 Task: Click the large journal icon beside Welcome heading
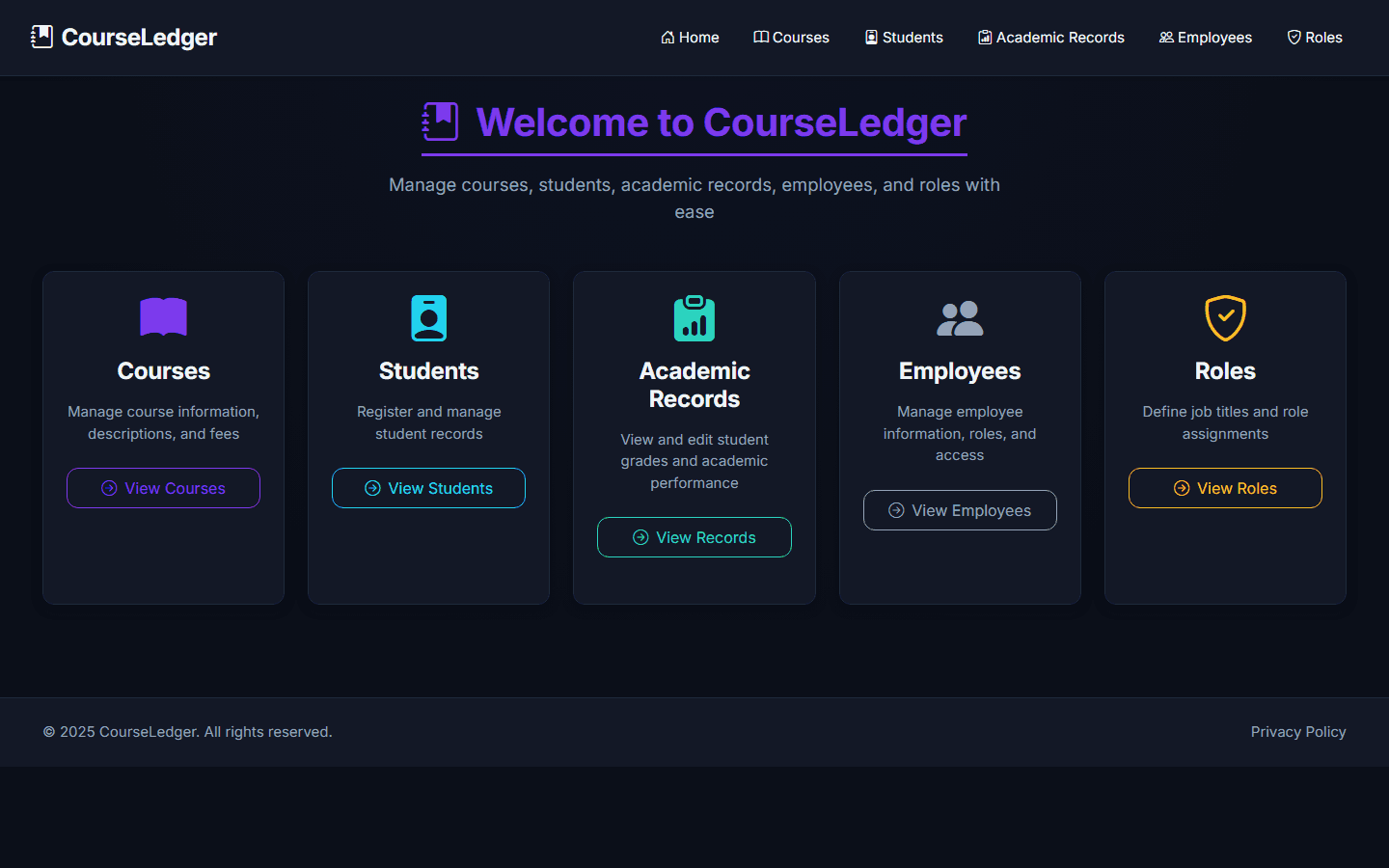[441, 122]
